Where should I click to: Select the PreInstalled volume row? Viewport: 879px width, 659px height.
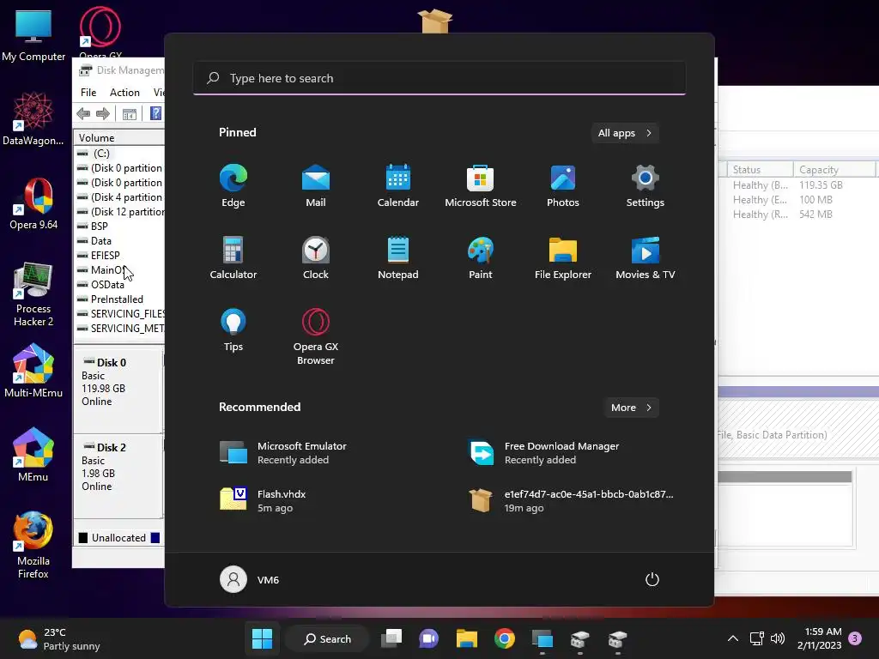click(x=120, y=299)
